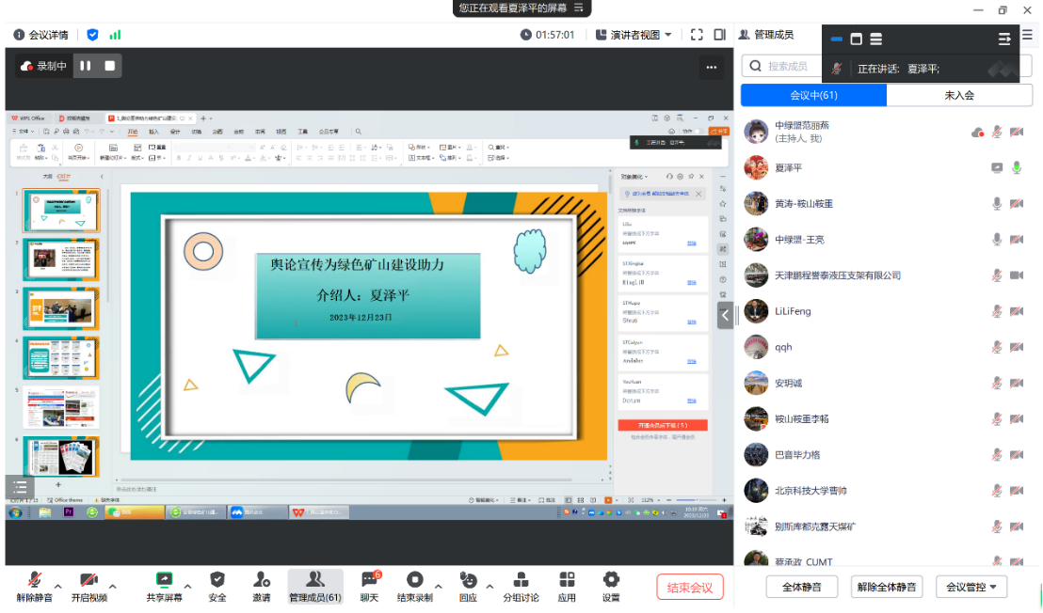Image resolution: width=1043 pixels, height=613 pixels.
Task: Open the 聊天 chat icon
Action: coord(369,580)
